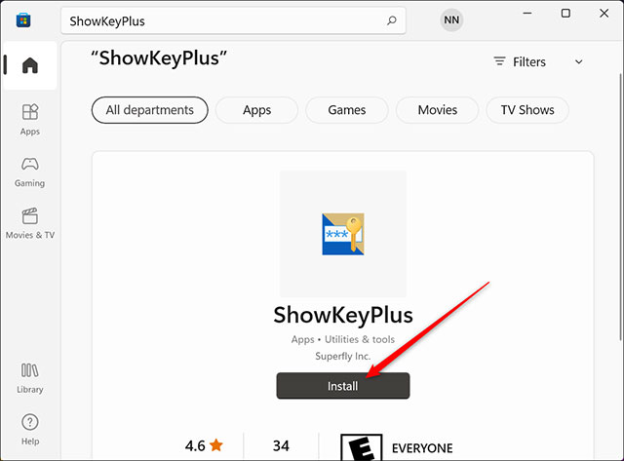
Task: Select the TV Shows filter tab
Action: click(x=527, y=110)
